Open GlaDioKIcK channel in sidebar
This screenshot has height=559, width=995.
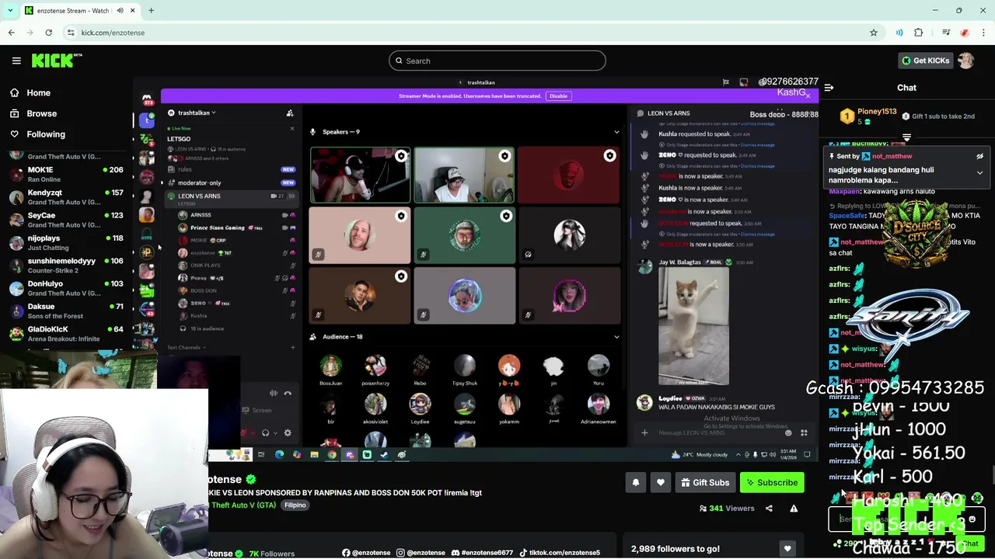coord(67,333)
